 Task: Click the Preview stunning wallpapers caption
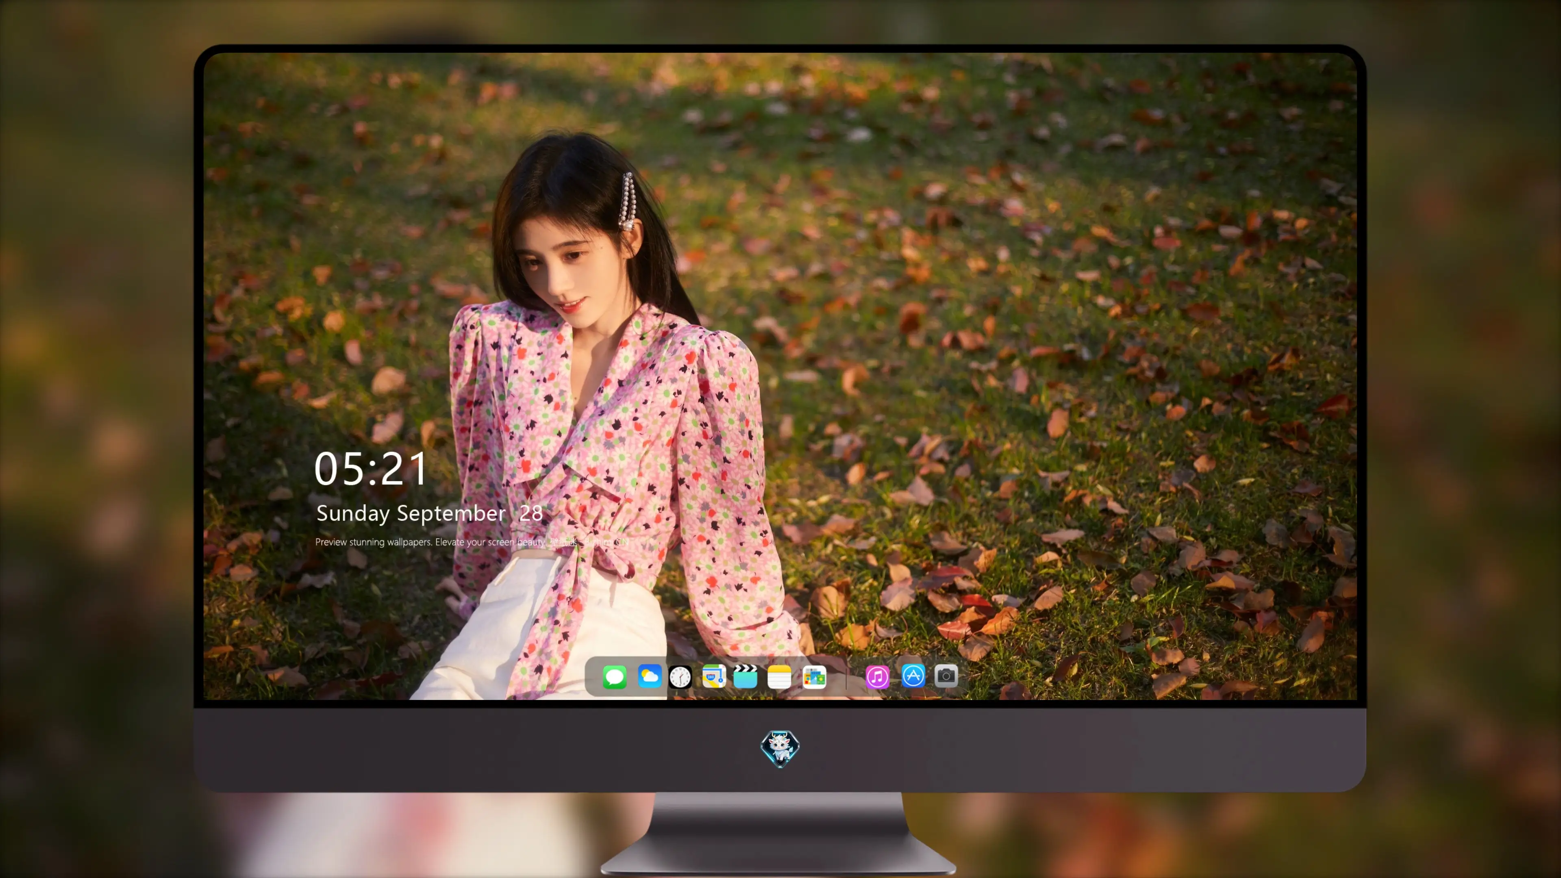coord(473,542)
